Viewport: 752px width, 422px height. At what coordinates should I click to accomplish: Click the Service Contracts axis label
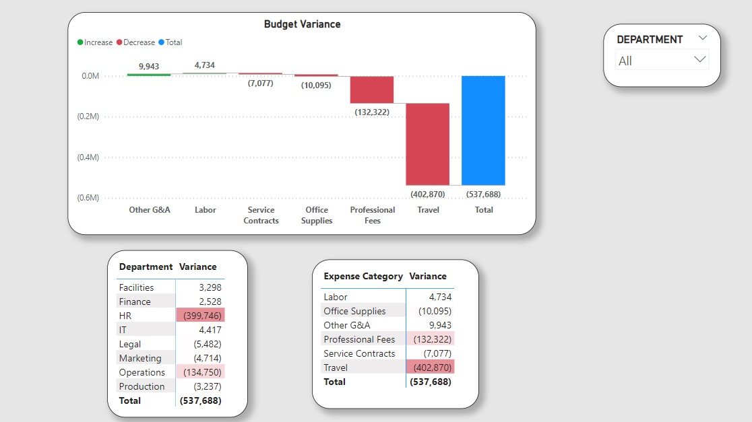261,215
